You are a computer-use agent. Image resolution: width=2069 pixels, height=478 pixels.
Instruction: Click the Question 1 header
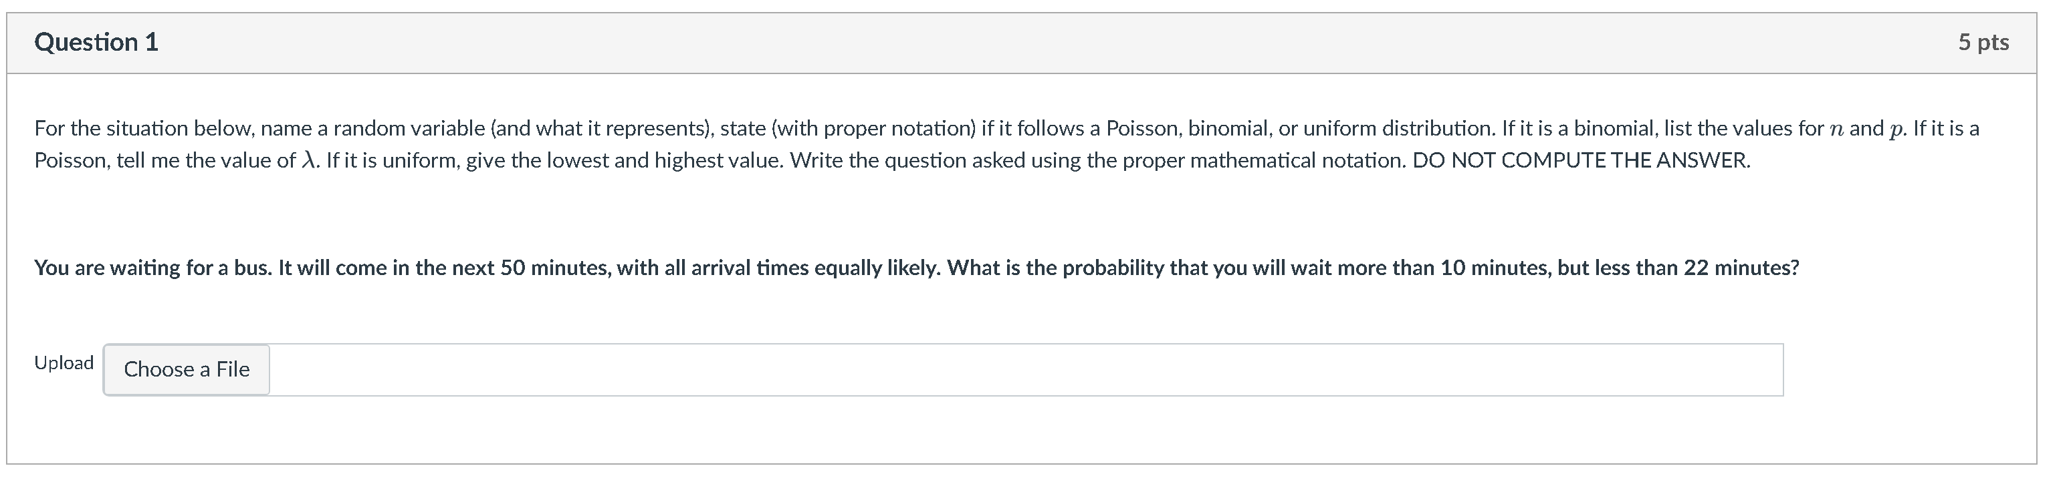96,43
